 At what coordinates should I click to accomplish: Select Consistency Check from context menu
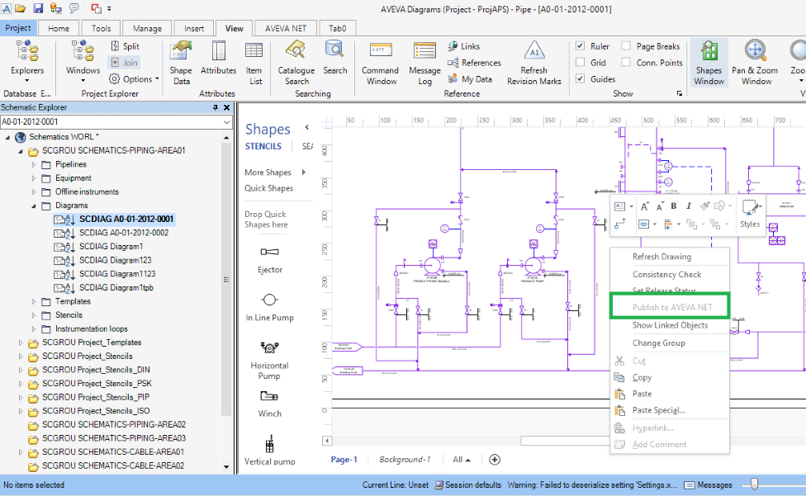666,274
